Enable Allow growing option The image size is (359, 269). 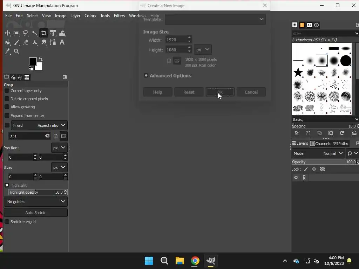point(7,107)
